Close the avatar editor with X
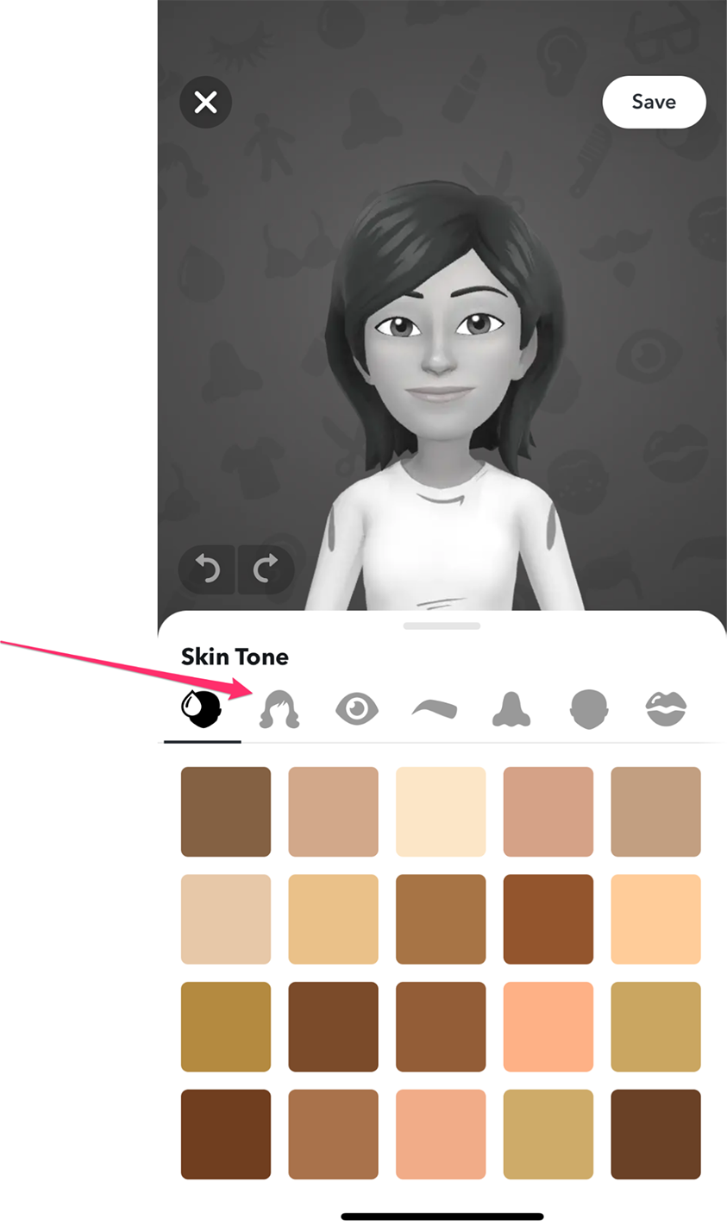The image size is (727, 1232). 205,103
